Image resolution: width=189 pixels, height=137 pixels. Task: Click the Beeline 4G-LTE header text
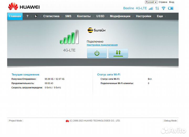point(135,8)
